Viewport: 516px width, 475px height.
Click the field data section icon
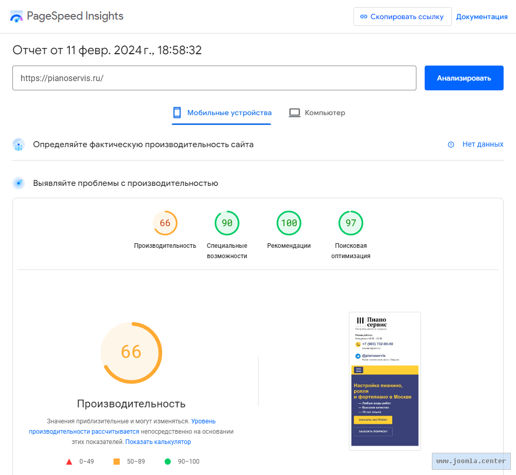(x=19, y=145)
